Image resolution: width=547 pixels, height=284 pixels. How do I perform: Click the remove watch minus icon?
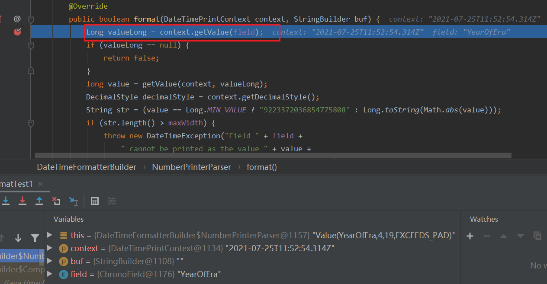pos(486,236)
